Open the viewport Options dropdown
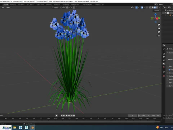 [157, 10]
